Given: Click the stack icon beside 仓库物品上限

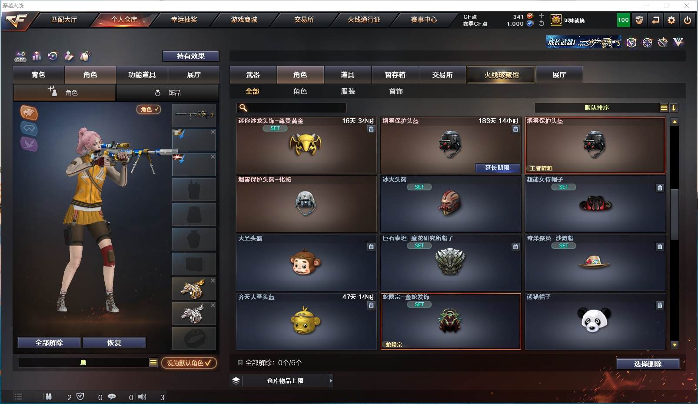Looking at the screenshot, I should [236, 381].
